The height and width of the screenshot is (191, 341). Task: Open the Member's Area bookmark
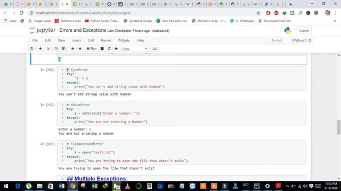(68, 21)
